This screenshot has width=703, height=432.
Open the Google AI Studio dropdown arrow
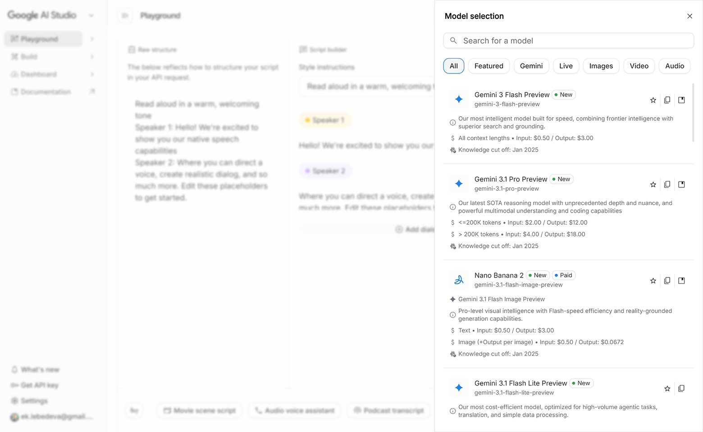[91, 15]
